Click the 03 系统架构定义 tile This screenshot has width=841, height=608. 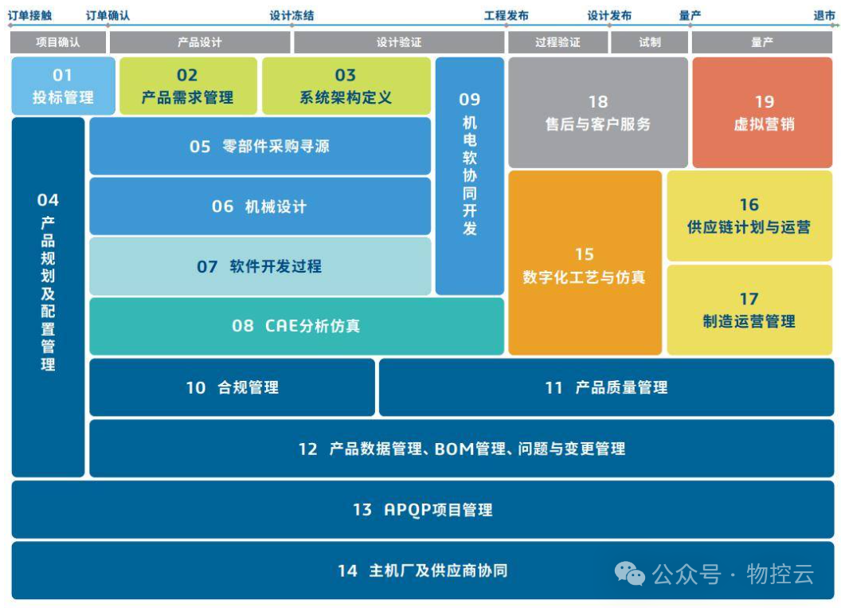tap(346, 86)
